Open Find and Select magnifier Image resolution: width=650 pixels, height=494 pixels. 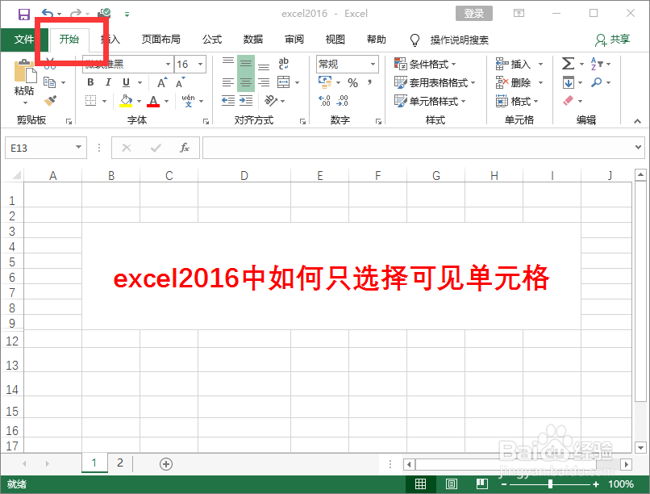click(x=597, y=82)
